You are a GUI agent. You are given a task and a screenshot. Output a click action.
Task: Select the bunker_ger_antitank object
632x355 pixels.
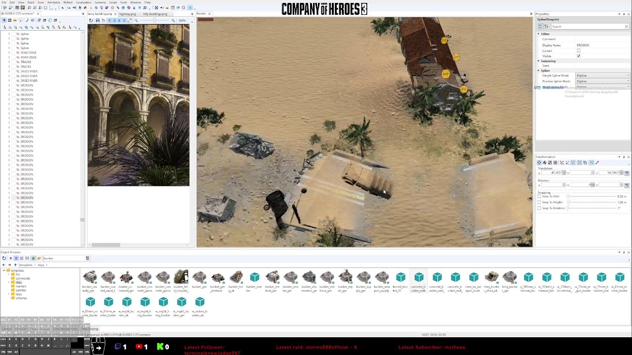click(x=218, y=282)
